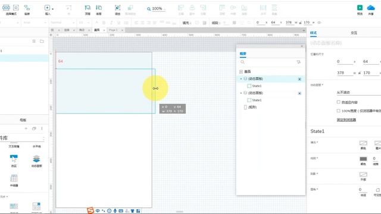Collapse the second dynamic panel in outline
This screenshot has height=214, width=381.
(x=241, y=93)
